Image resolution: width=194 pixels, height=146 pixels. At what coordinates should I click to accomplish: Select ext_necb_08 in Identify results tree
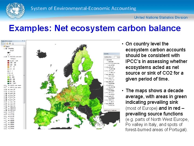point(110,74)
